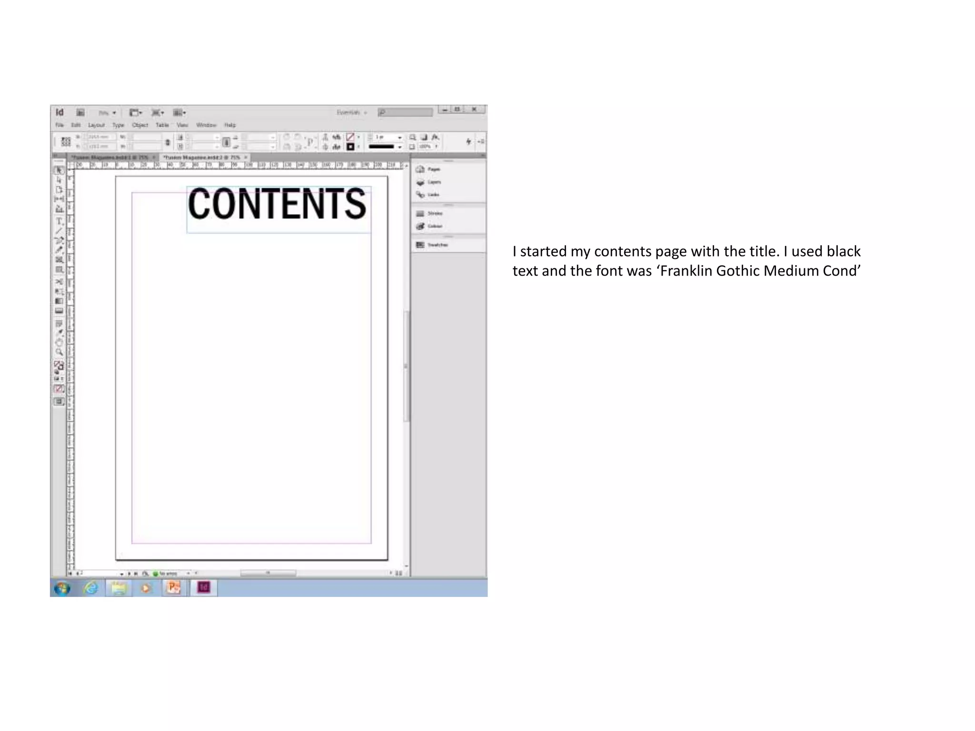This screenshot has height=731, width=975.
Task: Choose the Zoom magnifier tool
Action: tap(60, 352)
